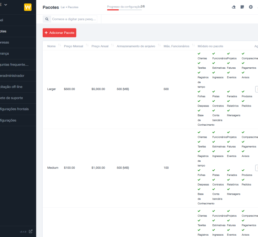Screen dimensions: 258x237
Task: Click action button on Larger package row
Action: tap(257, 89)
